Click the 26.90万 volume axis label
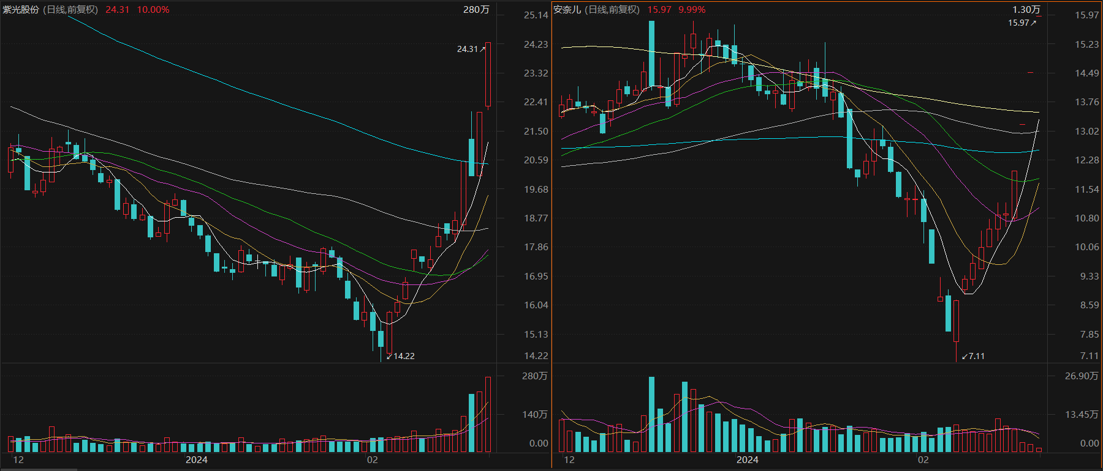The image size is (1103, 471). coord(1082,376)
